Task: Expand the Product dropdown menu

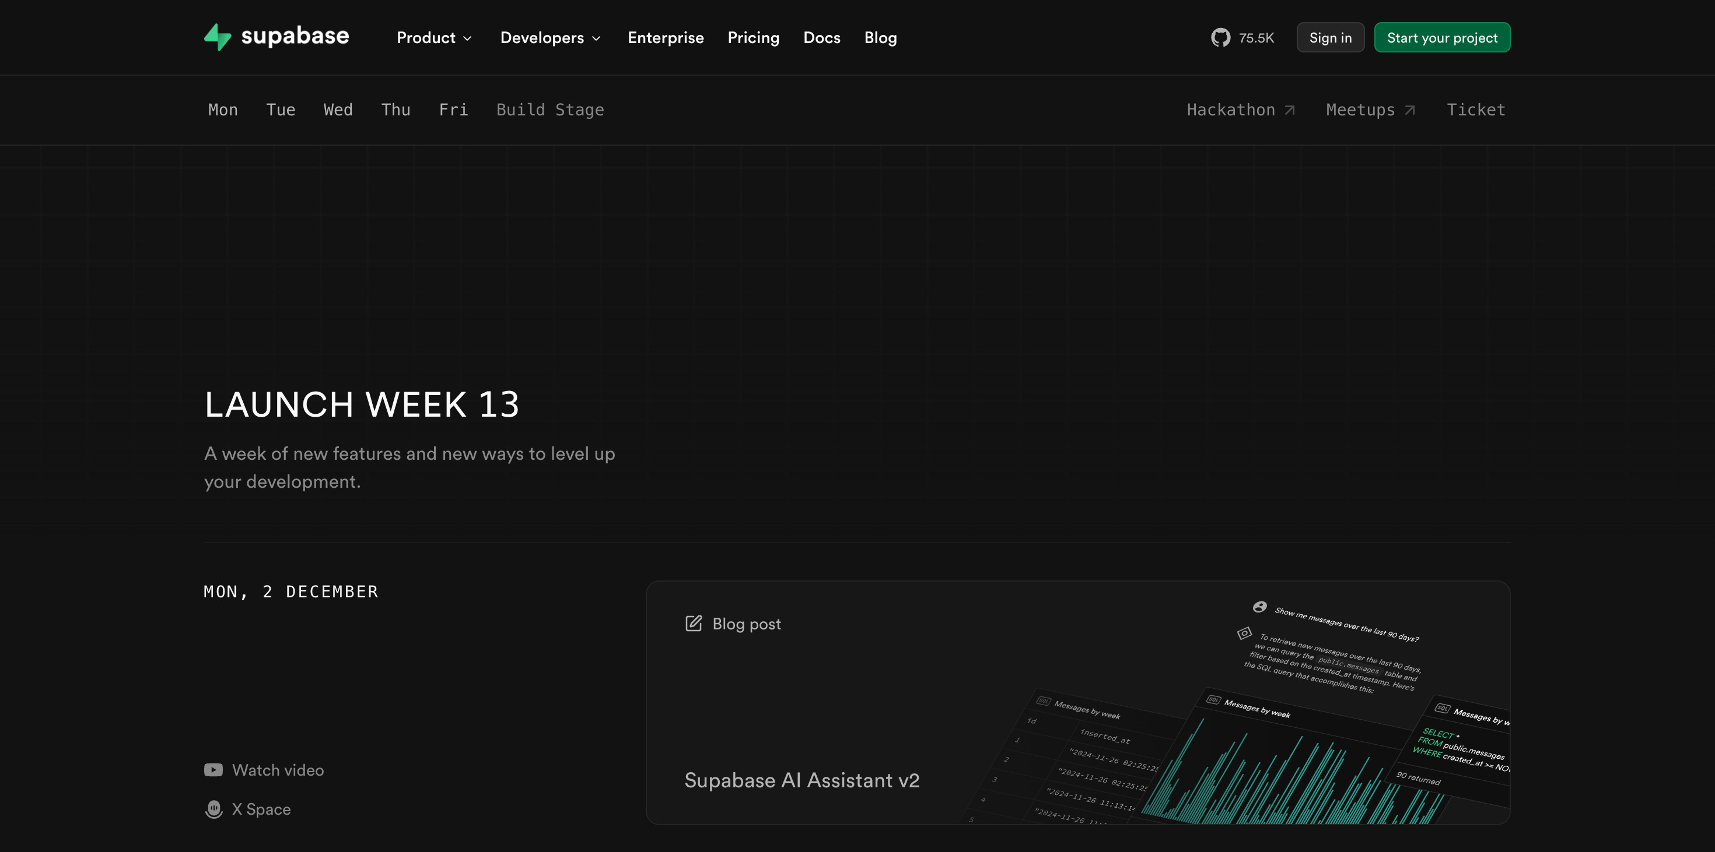Action: point(434,38)
